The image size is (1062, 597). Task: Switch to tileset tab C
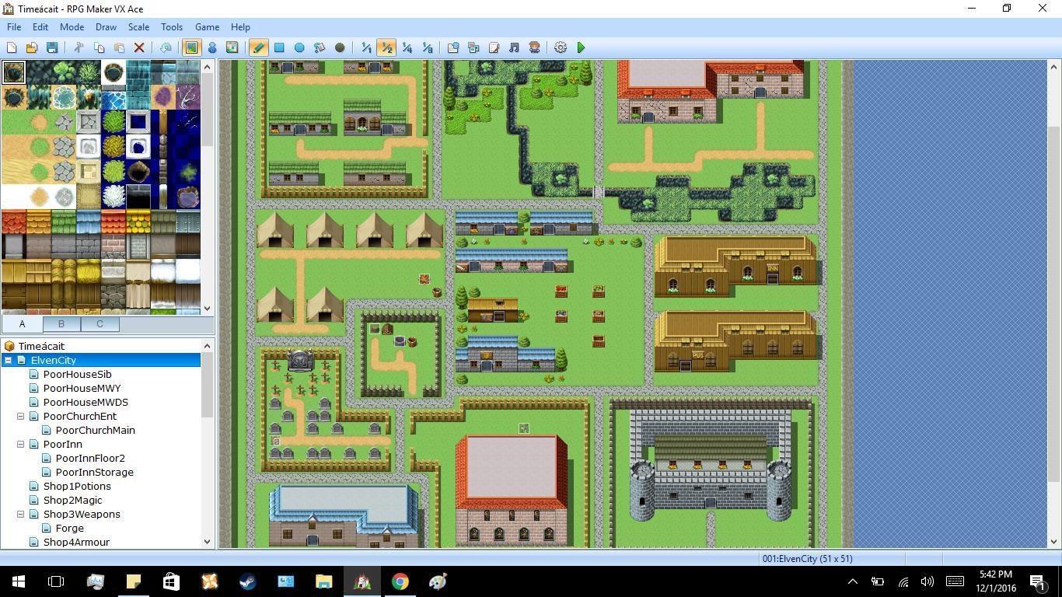[x=100, y=323]
